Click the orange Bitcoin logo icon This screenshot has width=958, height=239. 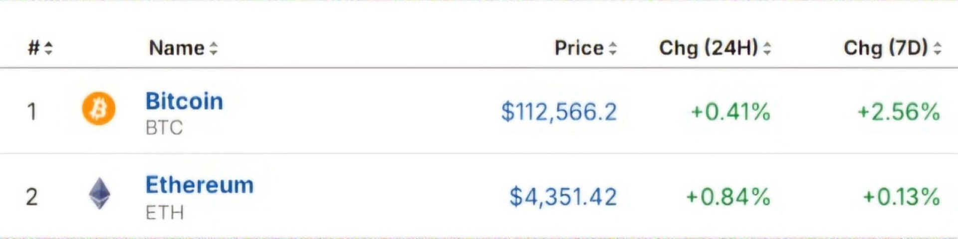(98, 109)
